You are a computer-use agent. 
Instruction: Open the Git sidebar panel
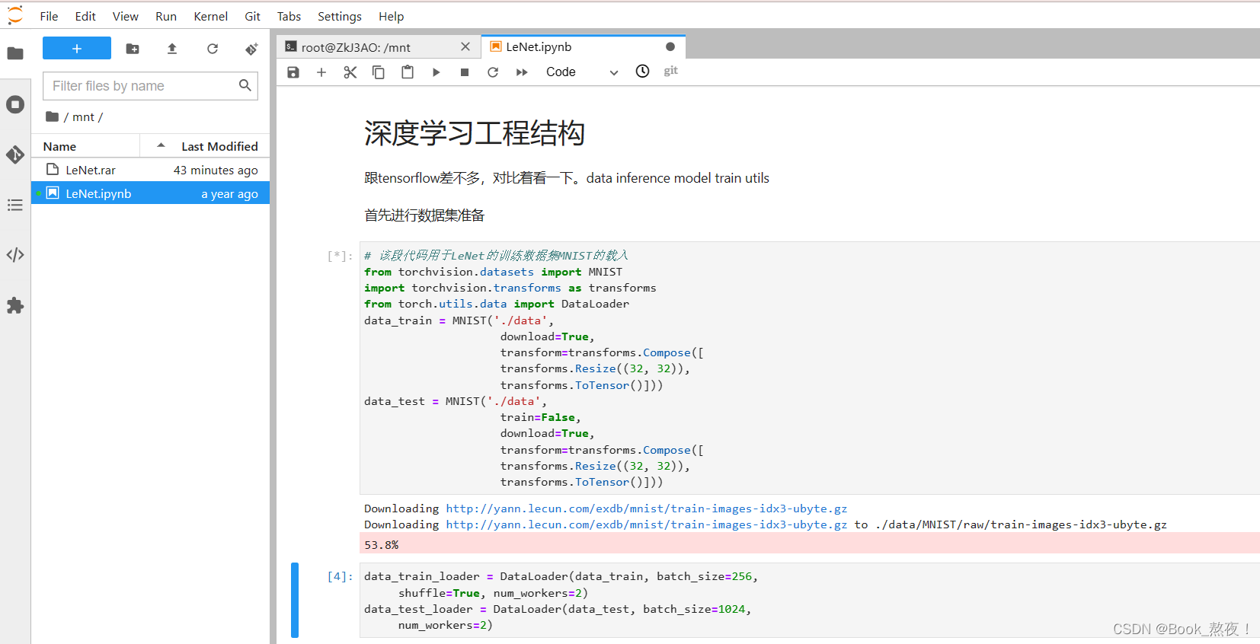(15, 155)
